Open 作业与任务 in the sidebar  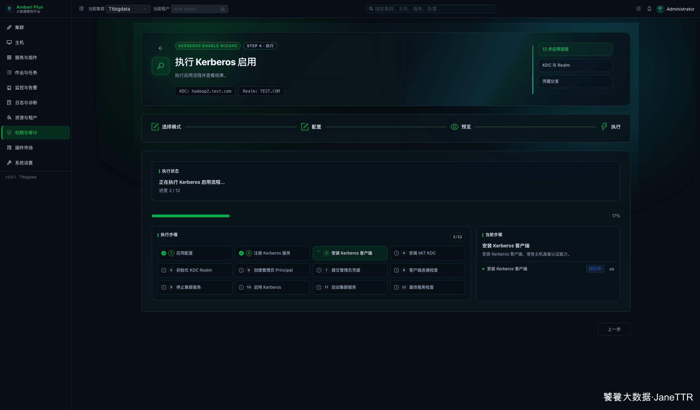click(36, 72)
